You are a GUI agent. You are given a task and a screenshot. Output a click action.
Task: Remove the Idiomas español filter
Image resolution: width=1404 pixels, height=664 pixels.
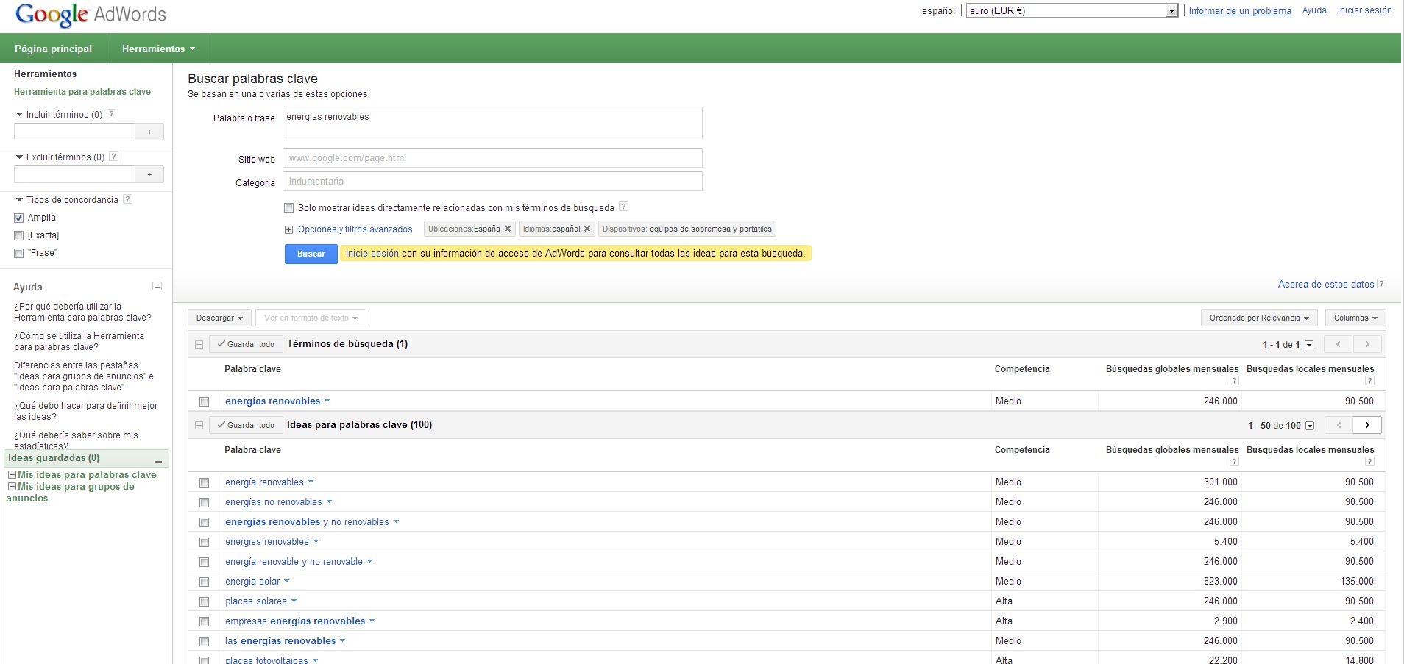(x=587, y=229)
